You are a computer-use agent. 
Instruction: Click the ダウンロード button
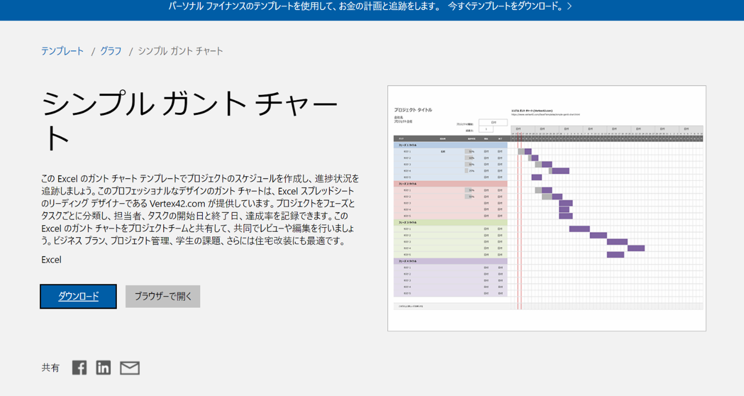[78, 296]
